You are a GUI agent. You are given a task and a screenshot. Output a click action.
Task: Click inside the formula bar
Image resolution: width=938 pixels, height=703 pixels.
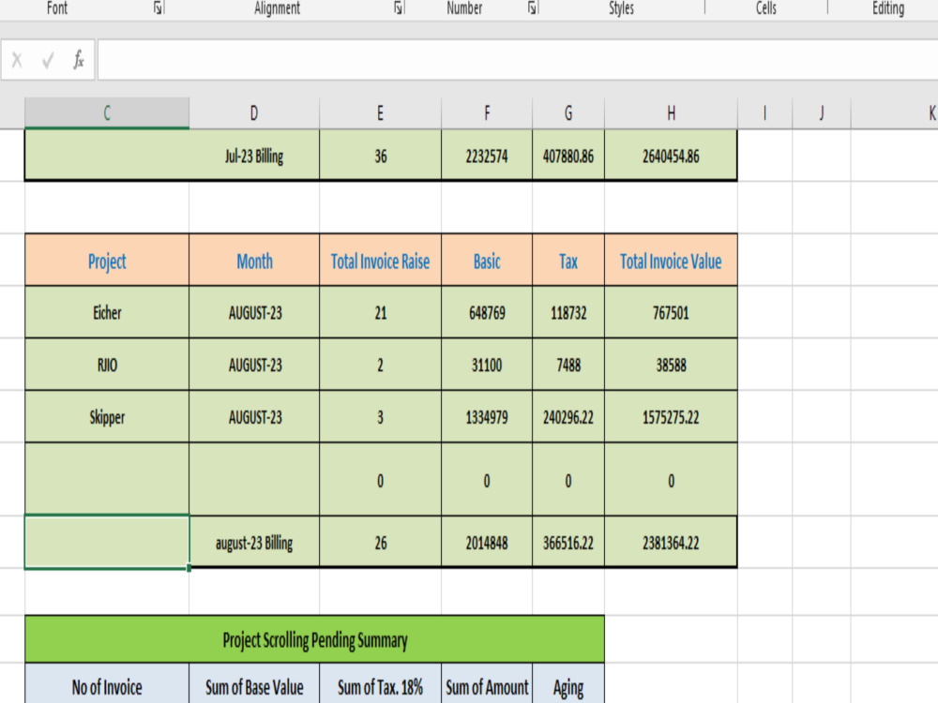(518, 60)
